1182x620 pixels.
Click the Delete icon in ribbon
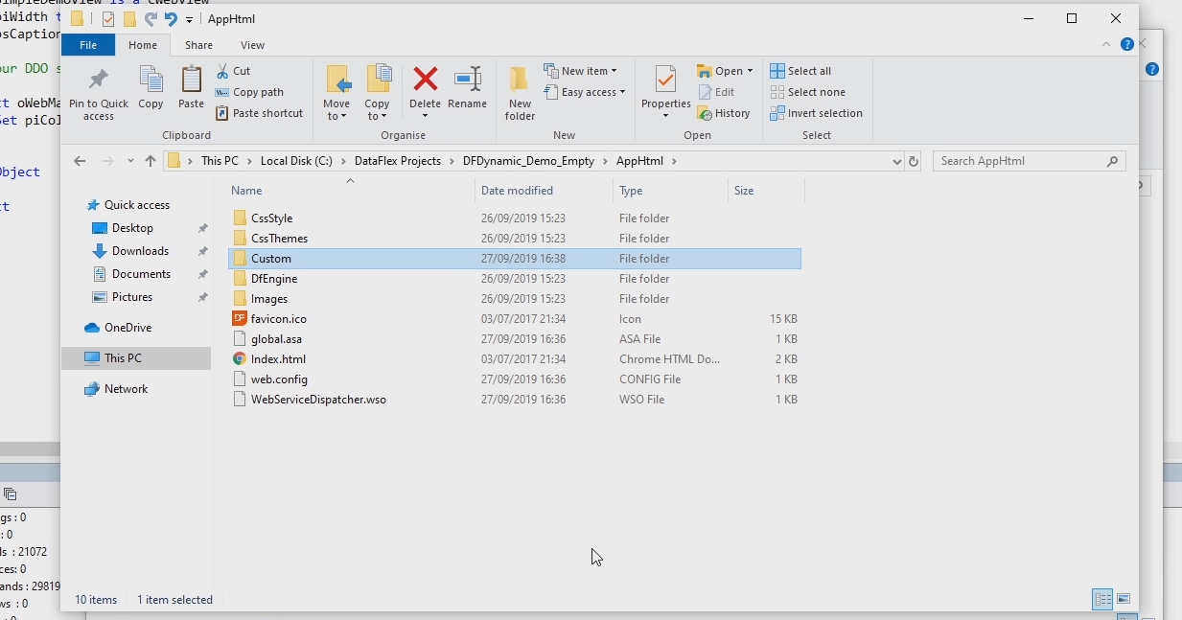click(x=425, y=80)
